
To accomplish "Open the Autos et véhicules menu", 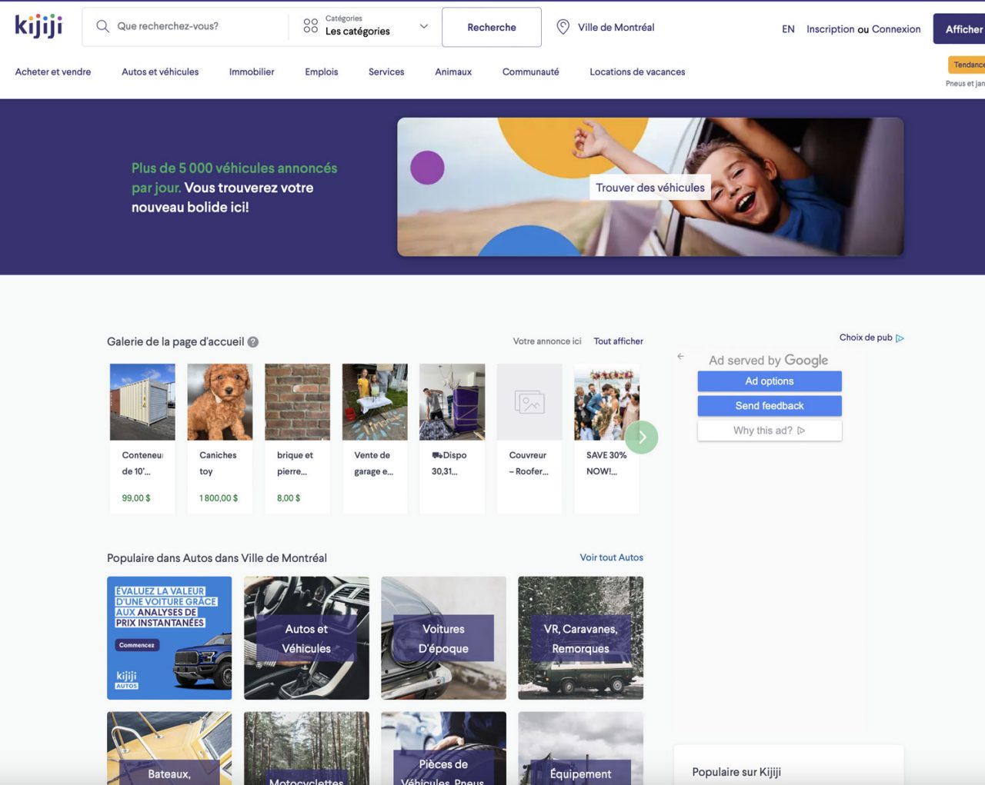I will (x=160, y=72).
